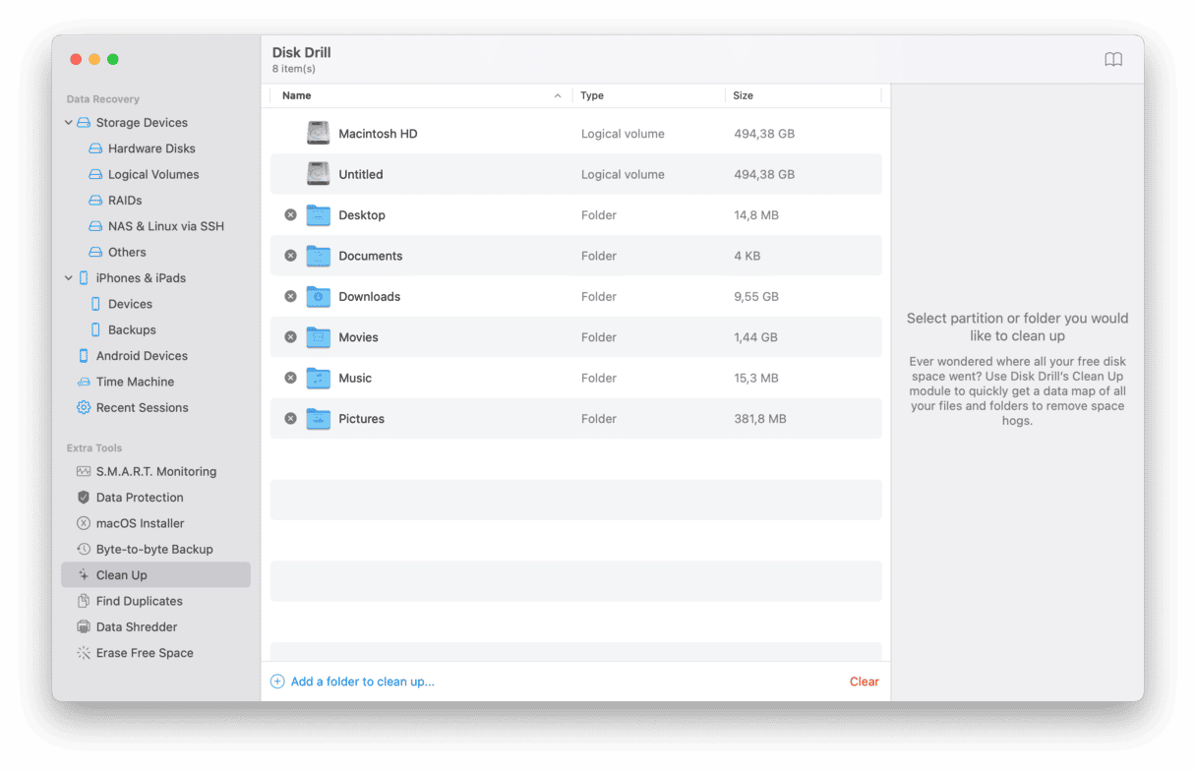
Task: Click the Untitled volume drive icon
Action: point(318,174)
